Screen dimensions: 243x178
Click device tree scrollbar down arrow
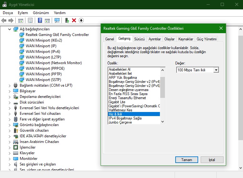point(240,168)
